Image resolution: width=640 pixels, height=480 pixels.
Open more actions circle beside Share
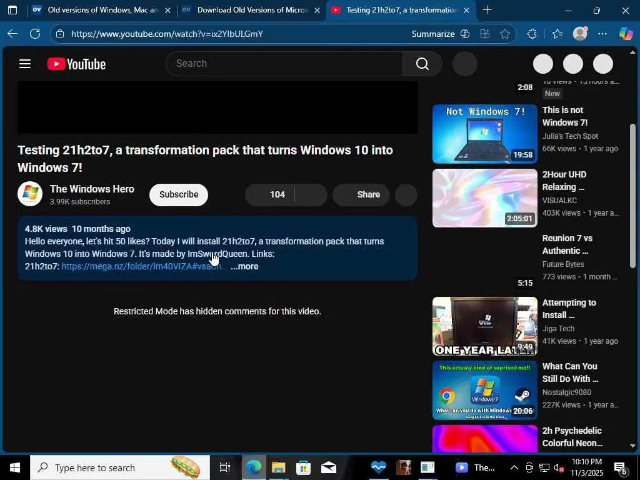tap(406, 195)
